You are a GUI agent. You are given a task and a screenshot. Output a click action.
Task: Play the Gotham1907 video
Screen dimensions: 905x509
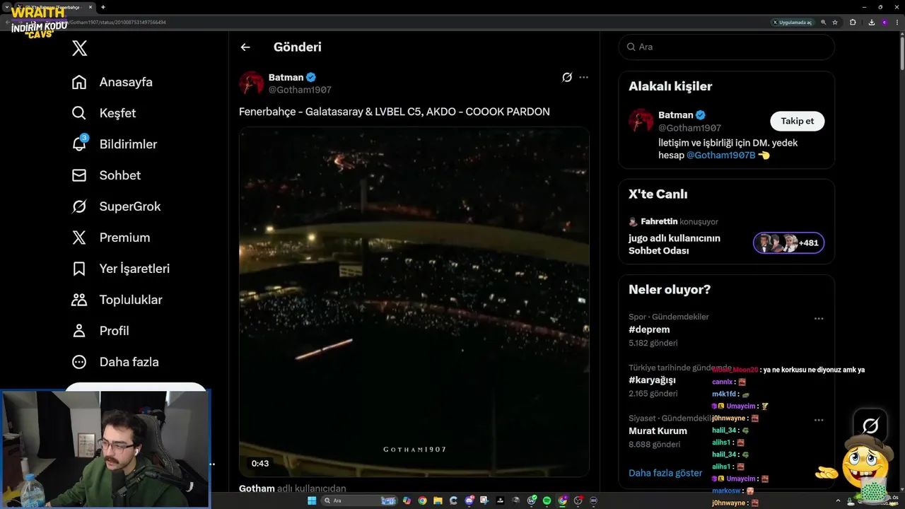pos(414,302)
